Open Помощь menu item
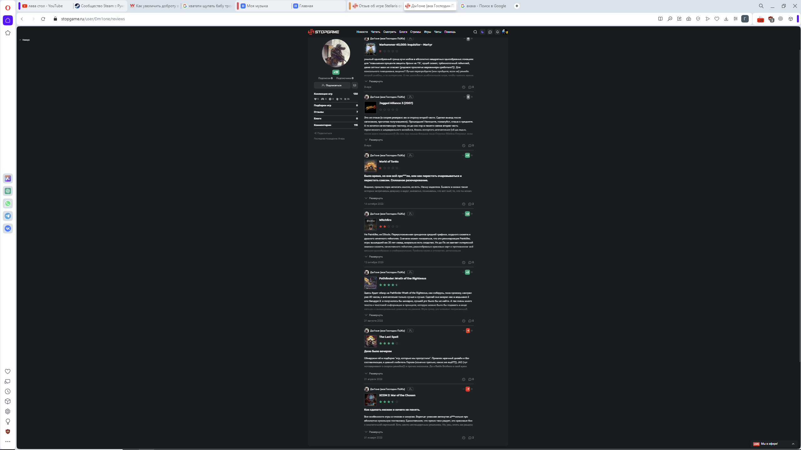Viewport: 801px width, 450px height. click(450, 32)
